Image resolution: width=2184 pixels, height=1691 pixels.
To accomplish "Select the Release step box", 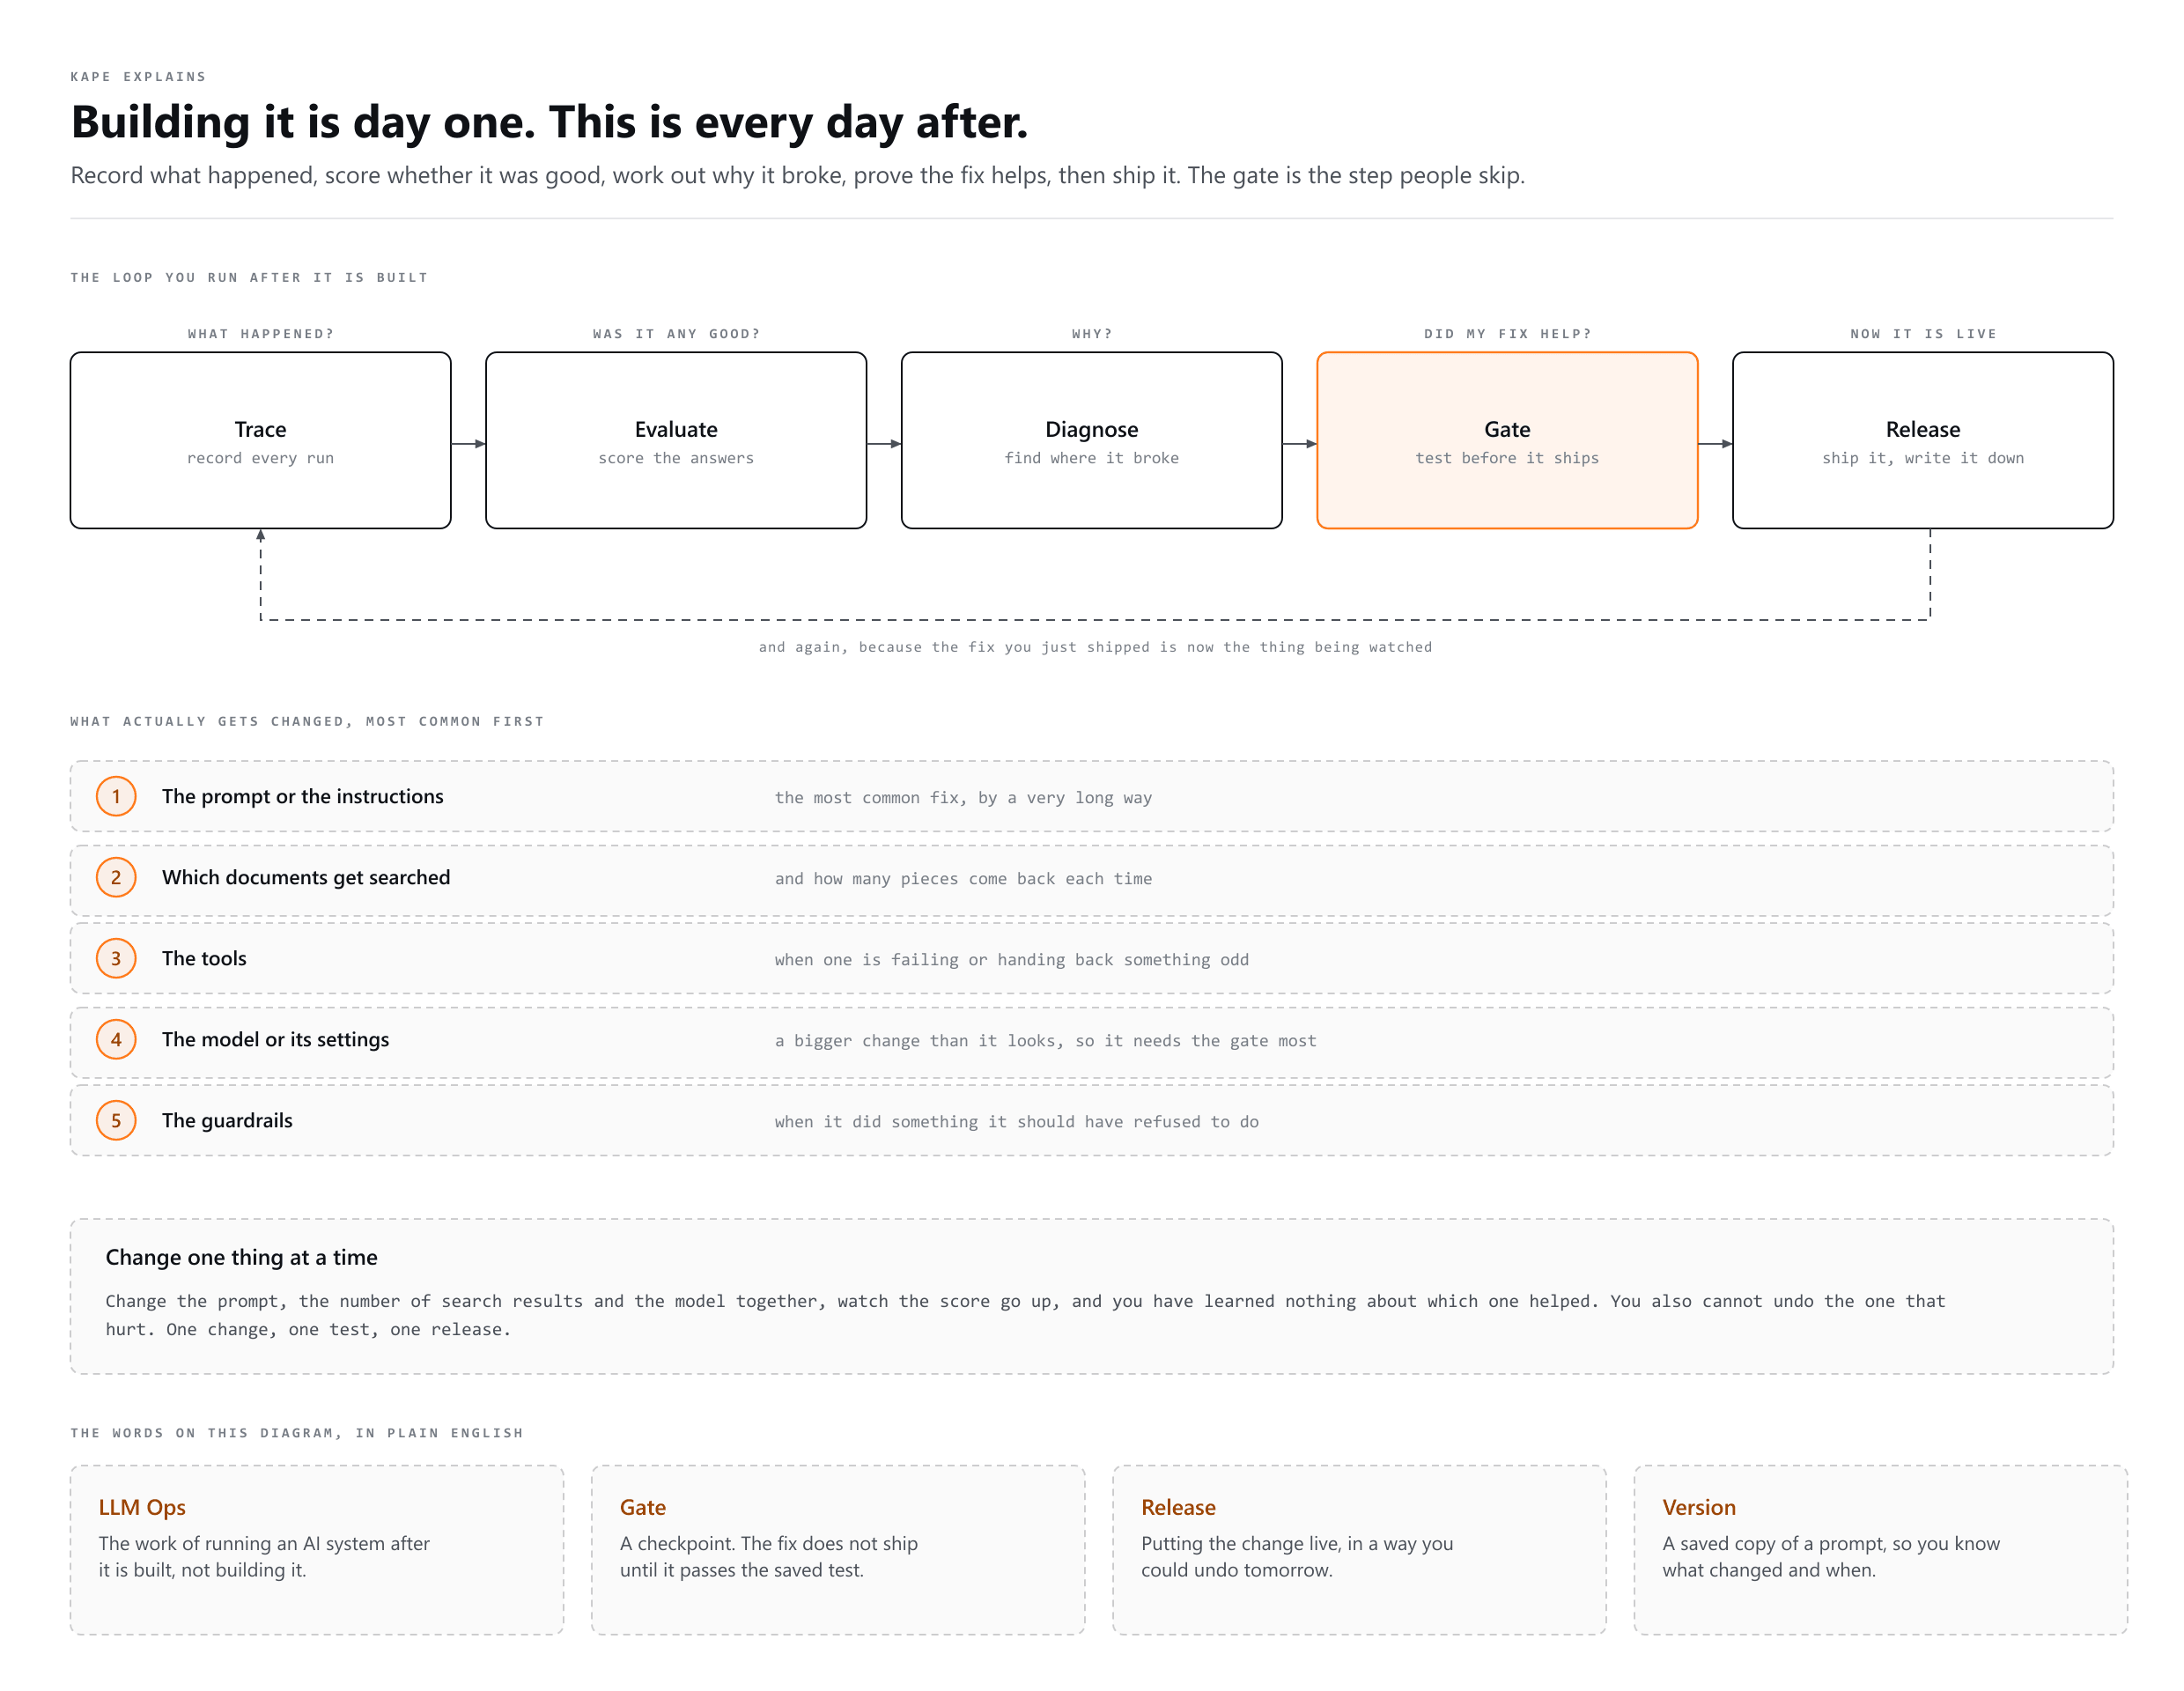I will tap(1923, 440).
